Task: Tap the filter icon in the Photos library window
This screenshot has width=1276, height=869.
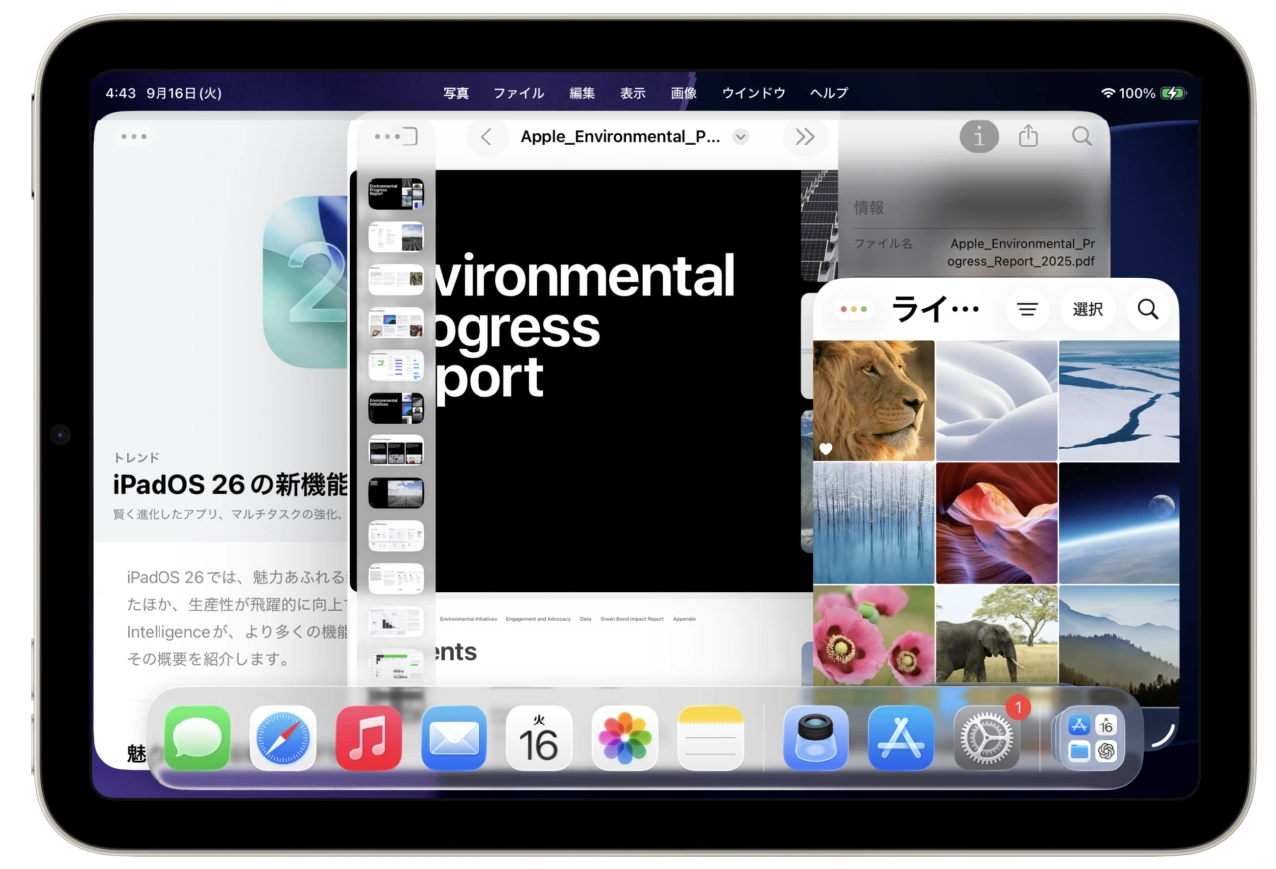Action: (1027, 309)
